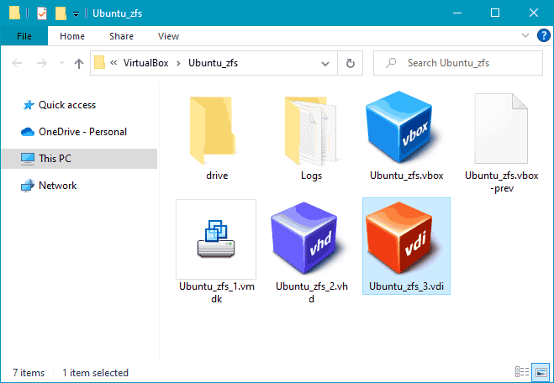The height and width of the screenshot is (383, 554).
Task: Click the Forward navigation arrow
Action: coord(42,63)
